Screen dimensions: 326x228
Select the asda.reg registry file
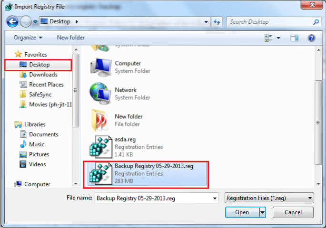coord(127,147)
